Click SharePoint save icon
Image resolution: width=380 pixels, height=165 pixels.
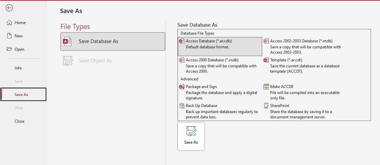[x=266, y=106]
